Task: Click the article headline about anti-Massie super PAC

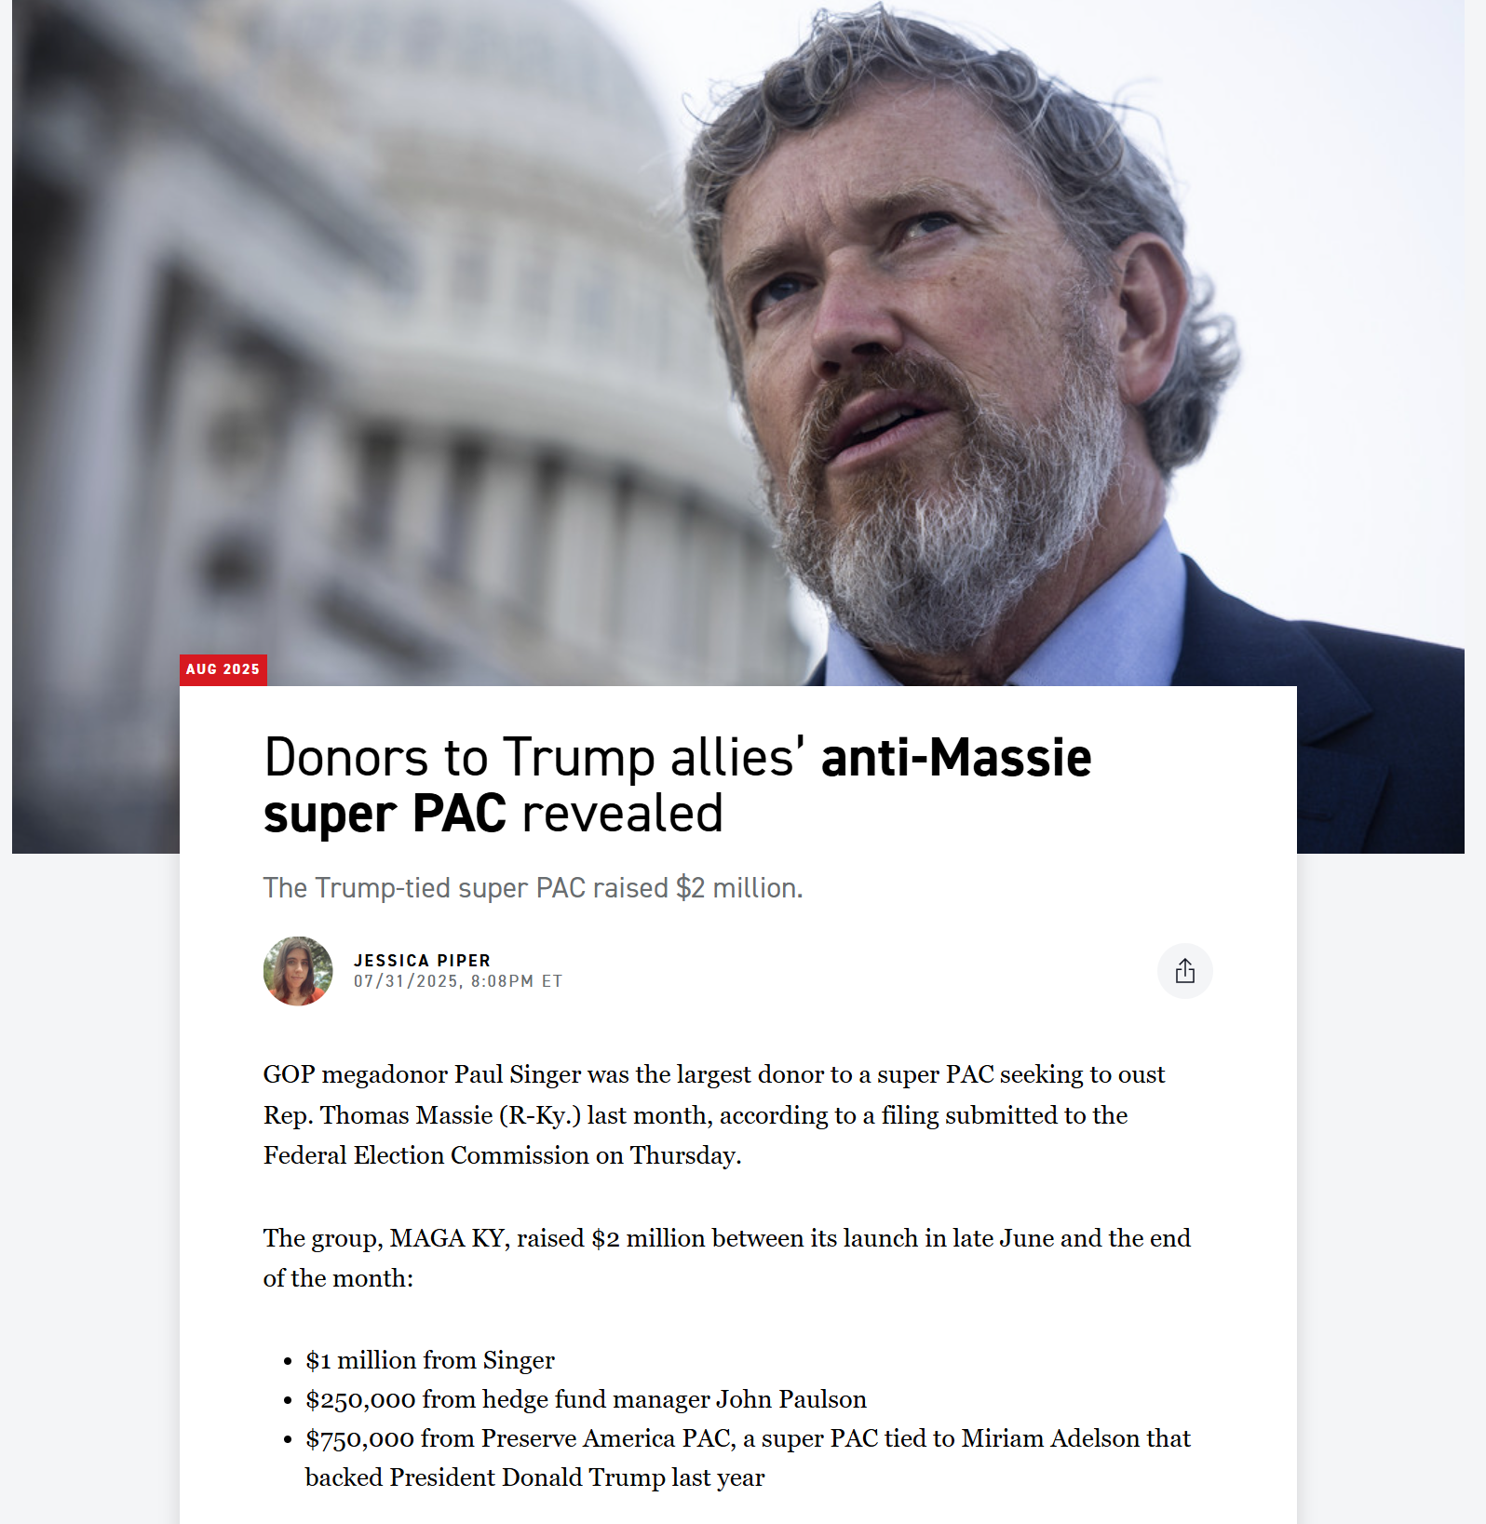Action: pos(677,784)
